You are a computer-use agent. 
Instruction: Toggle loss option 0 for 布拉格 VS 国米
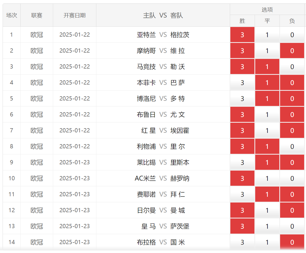click(x=292, y=242)
